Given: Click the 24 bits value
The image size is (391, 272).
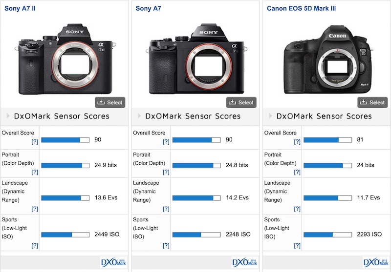Looking at the screenshot, I should tap(365, 165).
